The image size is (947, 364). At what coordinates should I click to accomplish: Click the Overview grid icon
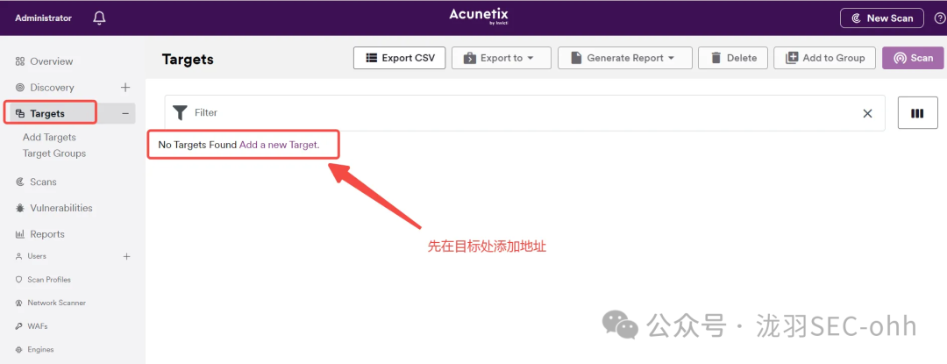20,61
